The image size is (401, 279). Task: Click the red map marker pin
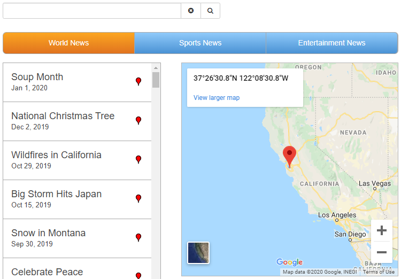click(x=289, y=157)
